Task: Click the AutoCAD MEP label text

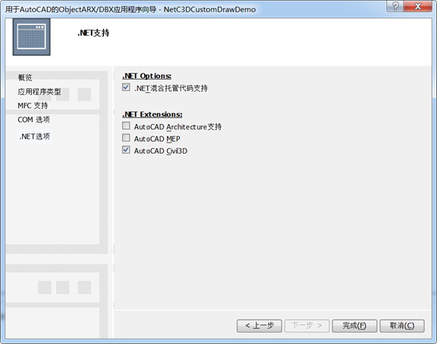Action: (157, 139)
